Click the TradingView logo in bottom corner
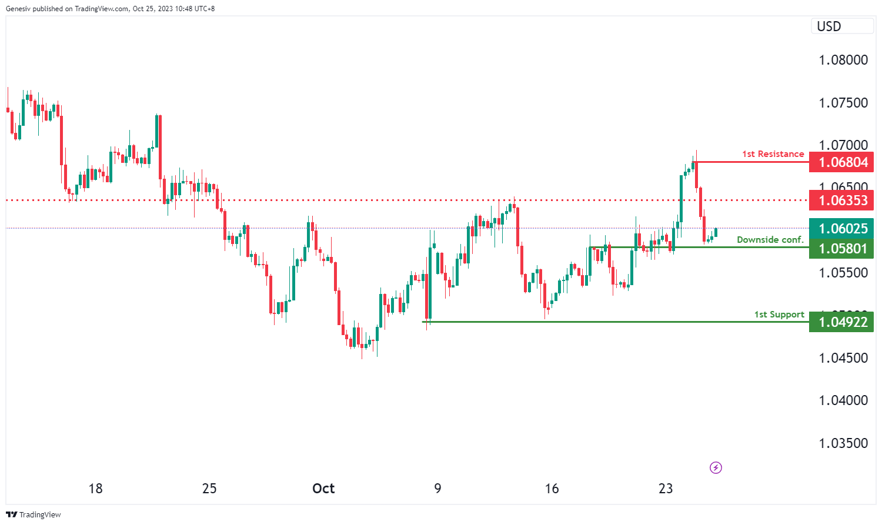Viewport: 882px width, 525px height. pos(34,514)
